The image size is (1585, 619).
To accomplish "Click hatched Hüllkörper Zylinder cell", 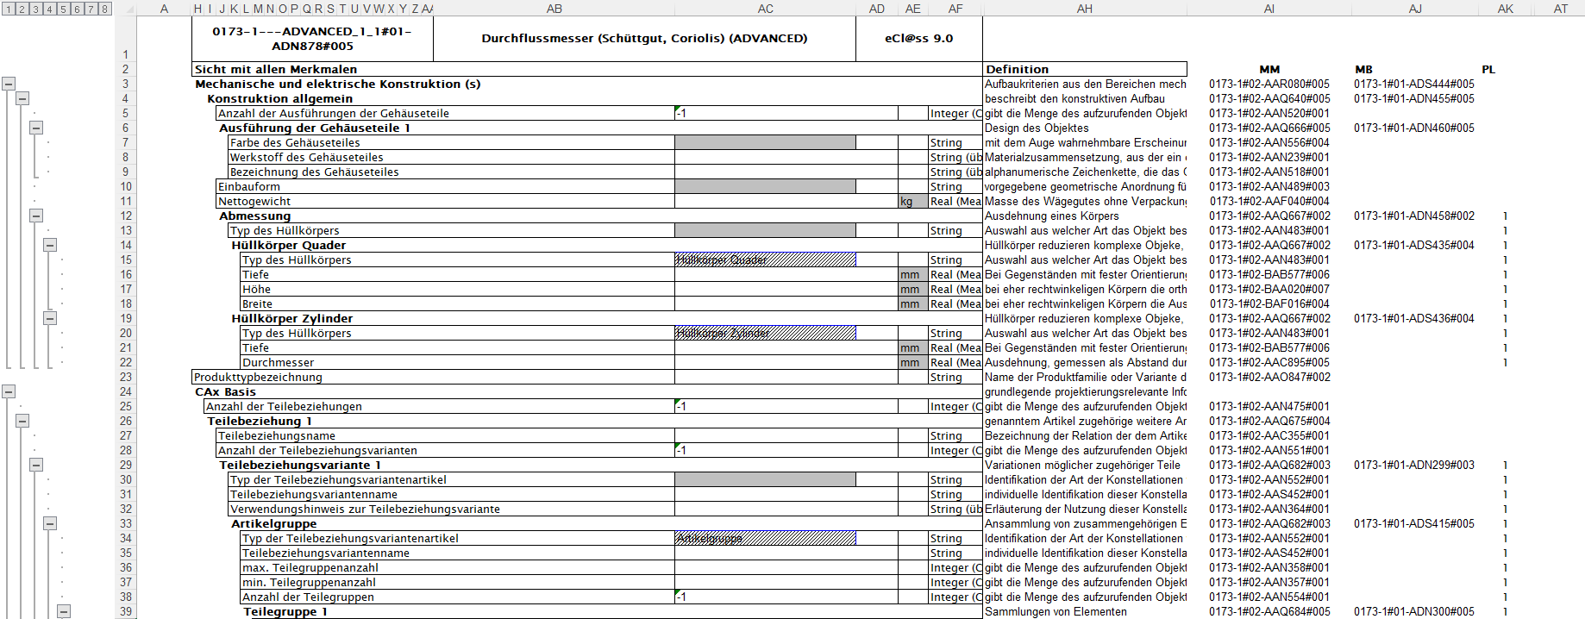I will (x=765, y=333).
